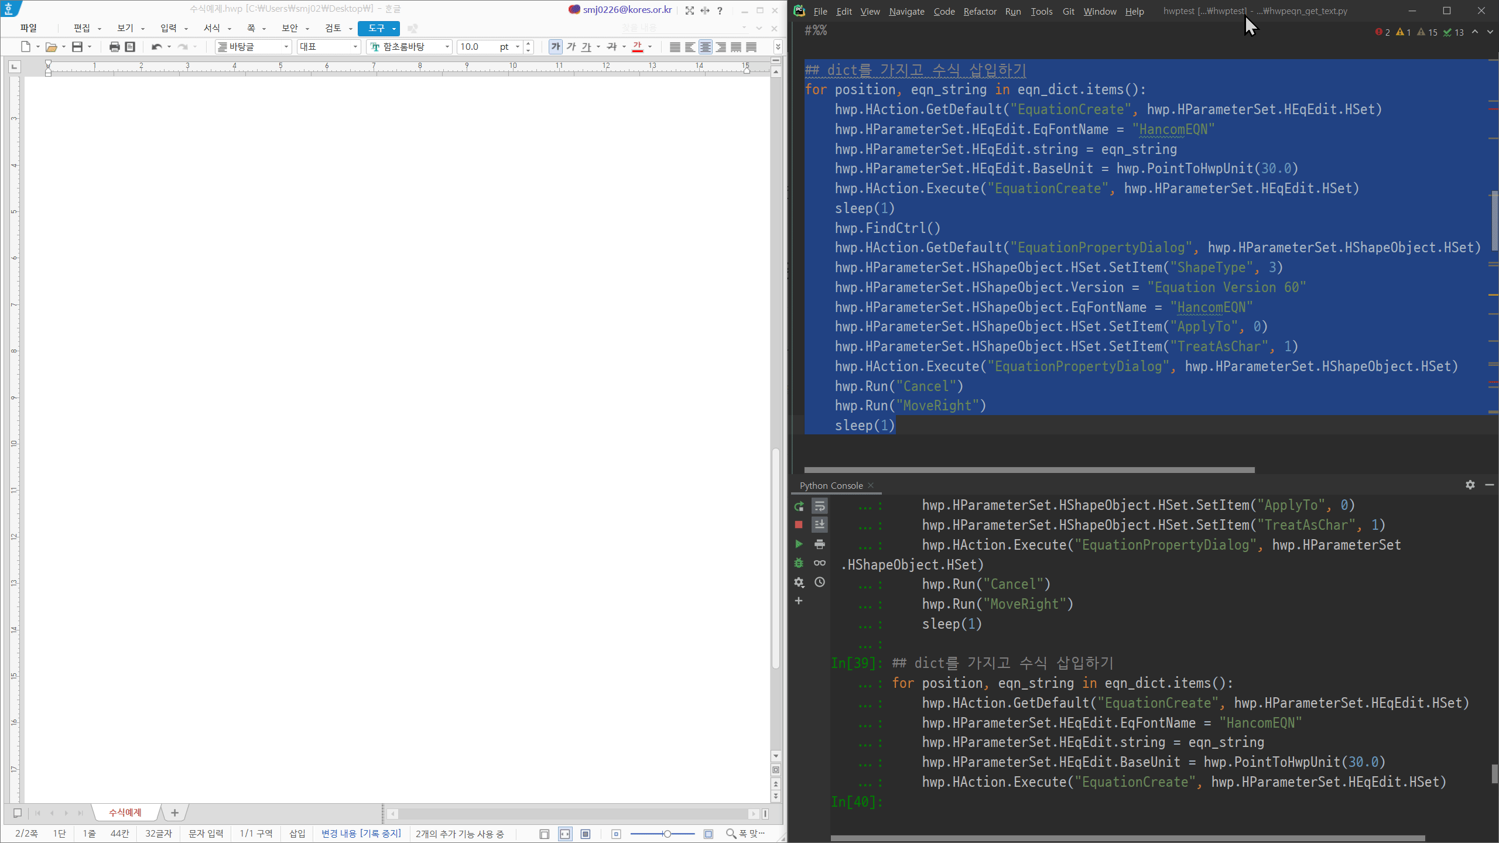The image size is (1499, 843).
Task: Toggle bold 가 formatting button
Action: [x=555, y=47]
